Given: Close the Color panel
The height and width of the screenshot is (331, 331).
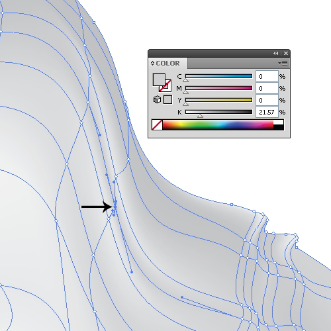Looking at the screenshot, I should [286, 53].
